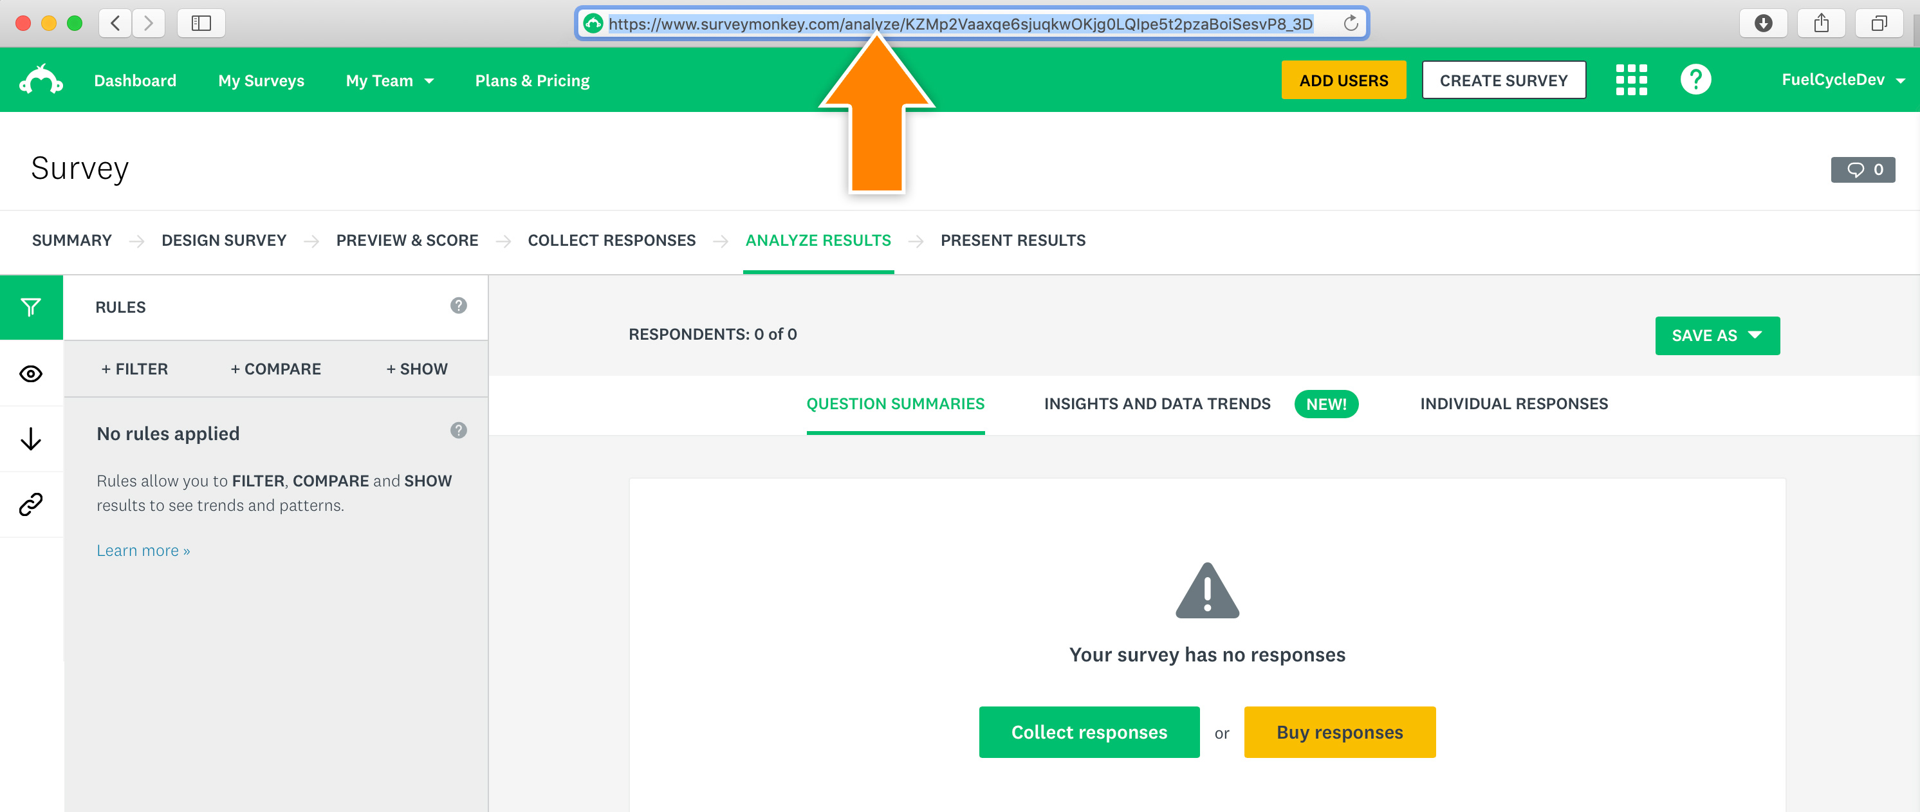Open the Learn more link
The height and width of the screenshot is (812, 1920).
pos(143,550)
